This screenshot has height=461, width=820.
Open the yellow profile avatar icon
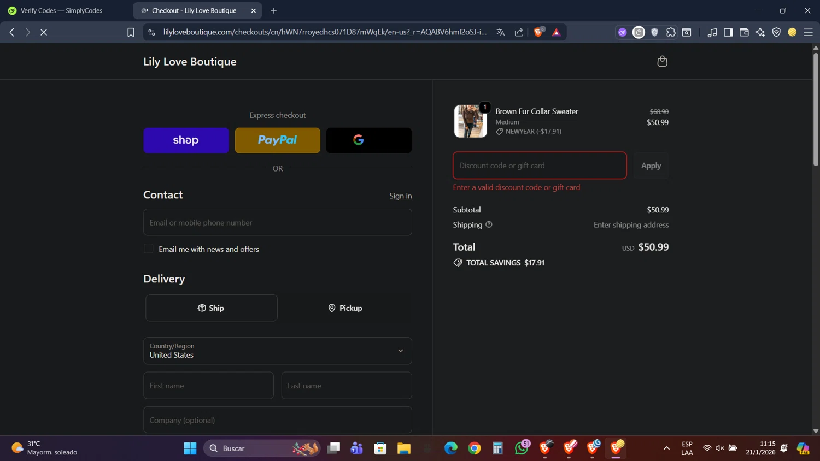[792, 32]
